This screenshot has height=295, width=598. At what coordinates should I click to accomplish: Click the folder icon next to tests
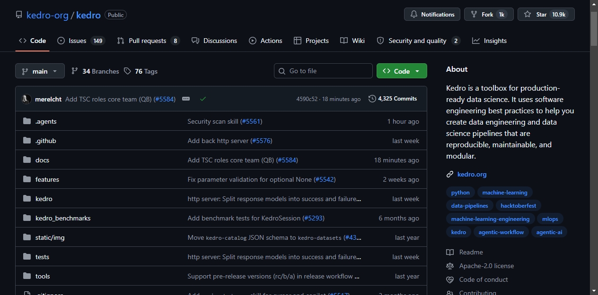point(27,257)
